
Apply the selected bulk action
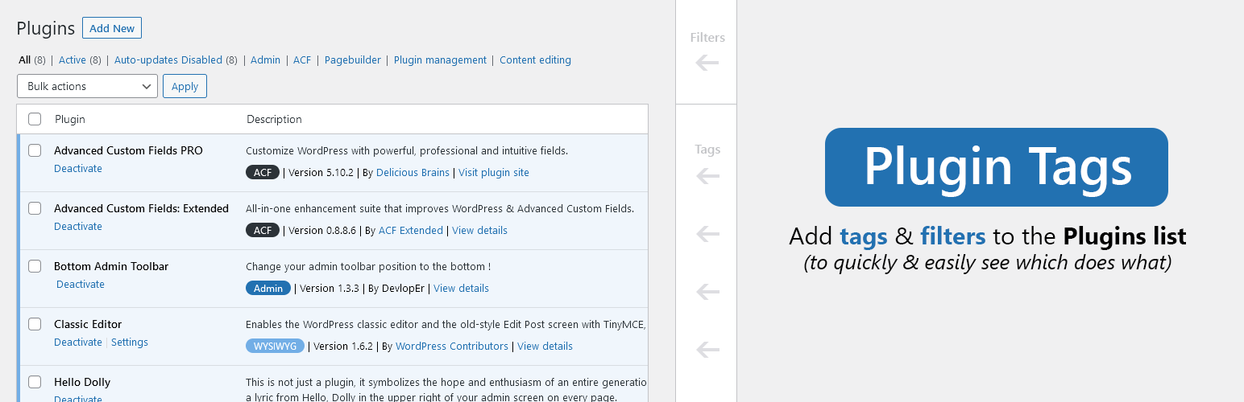[185, 86]
